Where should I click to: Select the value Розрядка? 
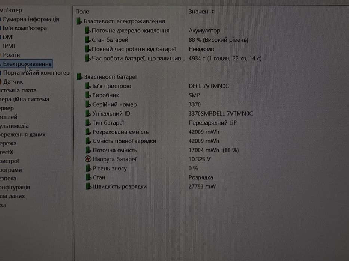tap(201, 177)
